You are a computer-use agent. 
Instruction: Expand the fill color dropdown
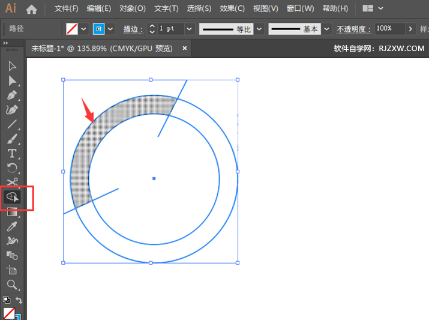click(x=84, y=29)
